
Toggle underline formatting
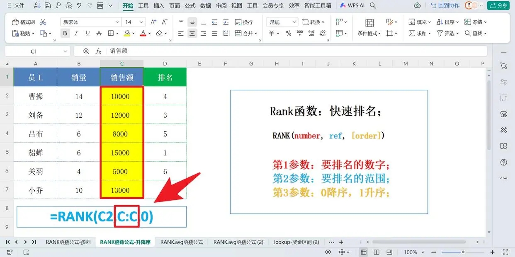(x=87, y=33)
